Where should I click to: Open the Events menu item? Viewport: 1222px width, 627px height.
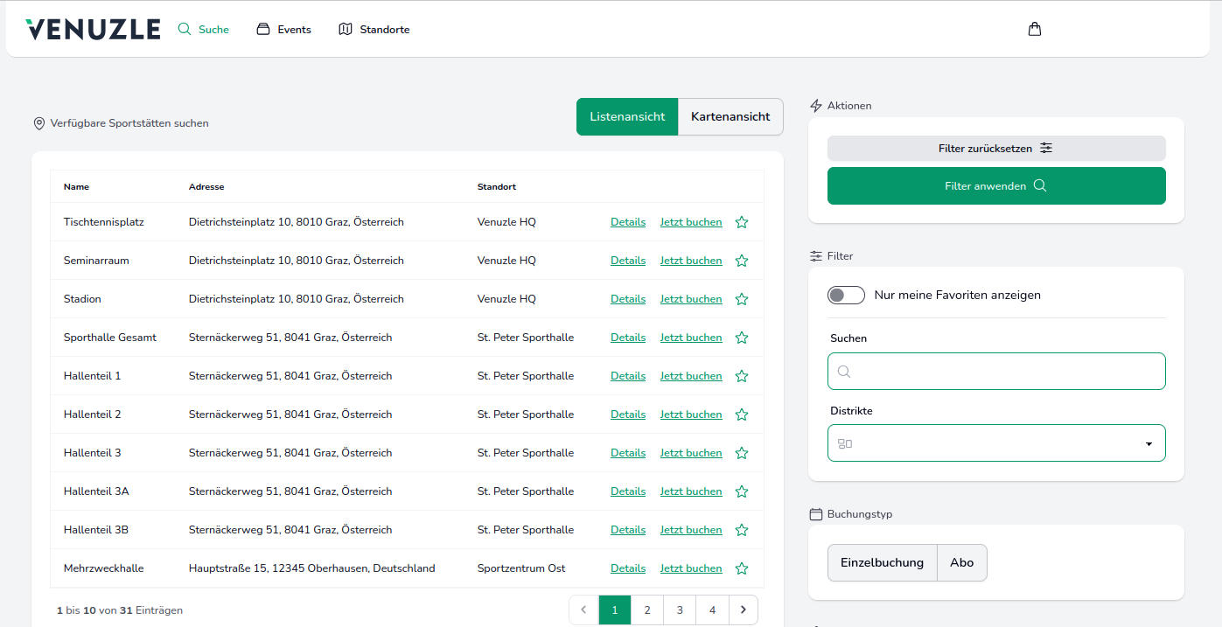pos(283,30)
